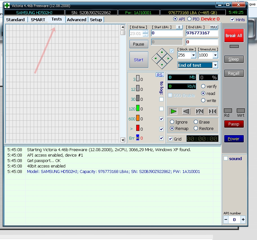The height and width of the screenshot is (240, 257).
Task: Click the MAX button above End LBA
Action: tap(214, 27)
